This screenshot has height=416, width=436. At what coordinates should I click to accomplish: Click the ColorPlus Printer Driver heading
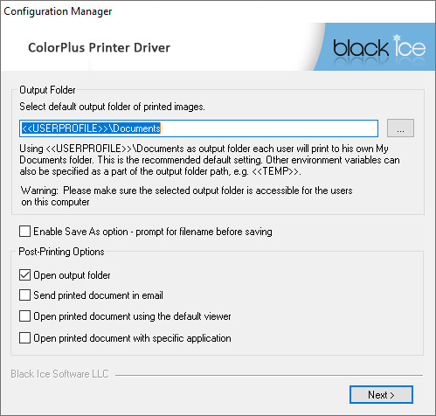(99, 47)
